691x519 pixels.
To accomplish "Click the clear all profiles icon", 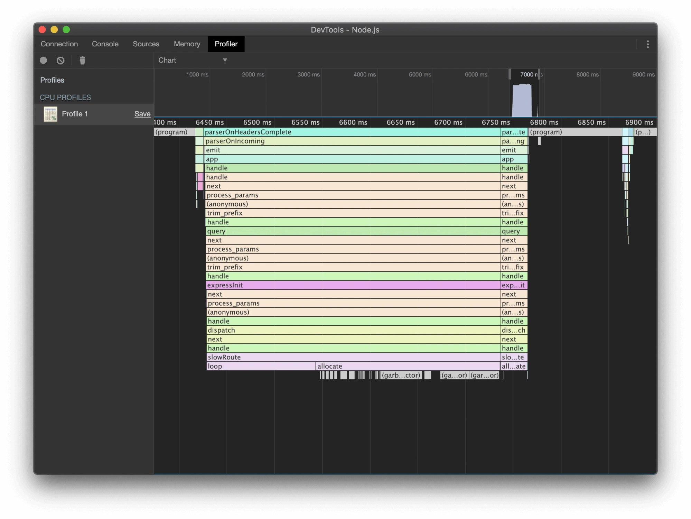I will (x=60, y=61).
